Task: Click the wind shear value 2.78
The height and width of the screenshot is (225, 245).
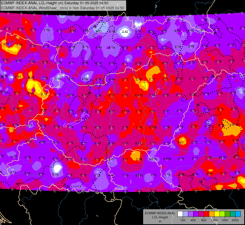Action: (x=44, y=94)
